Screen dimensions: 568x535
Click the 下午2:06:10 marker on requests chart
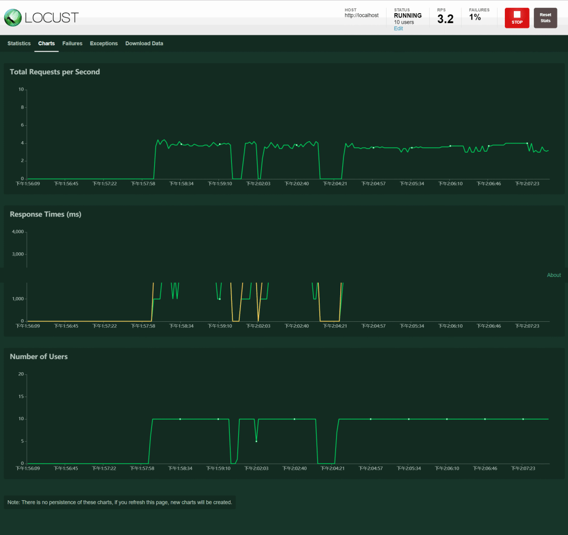point(450,146)
